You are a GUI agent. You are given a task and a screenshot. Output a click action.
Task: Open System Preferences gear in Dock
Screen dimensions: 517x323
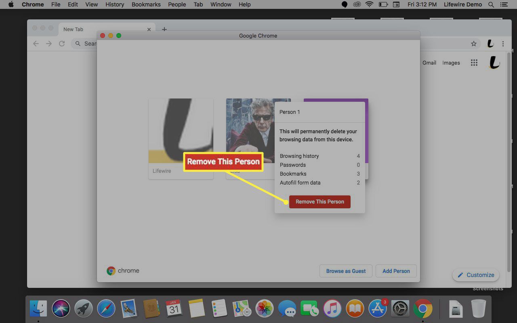[x=400, y=309]
